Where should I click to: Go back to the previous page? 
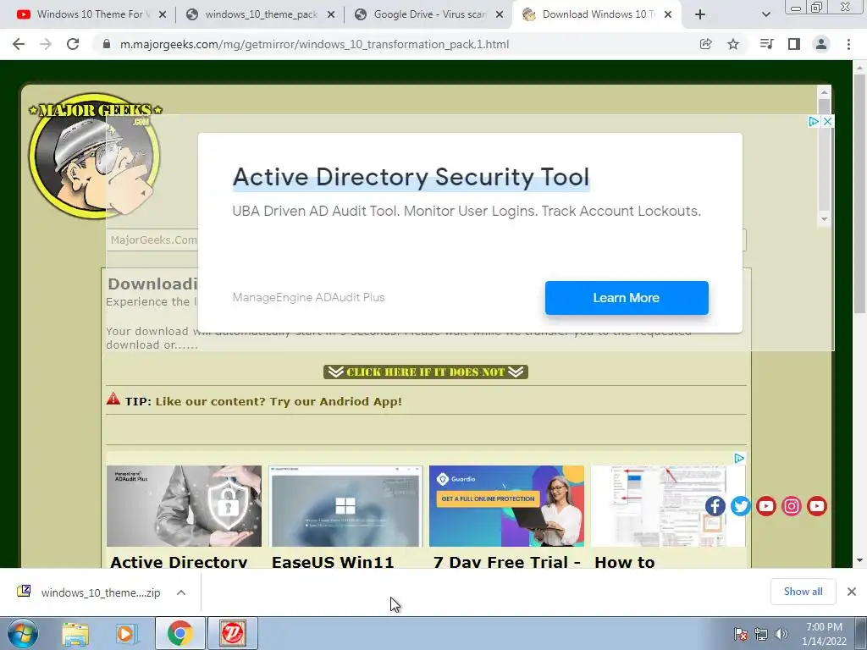coord(19,44)
